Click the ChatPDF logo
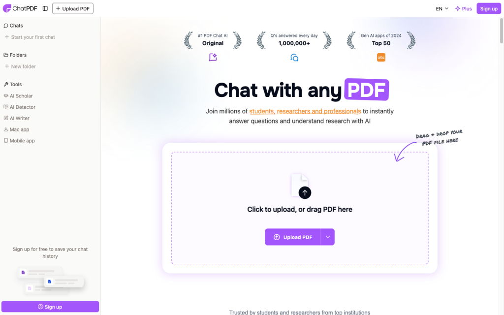Viewport: 504px width, 315px height. (x=20, y=9)
